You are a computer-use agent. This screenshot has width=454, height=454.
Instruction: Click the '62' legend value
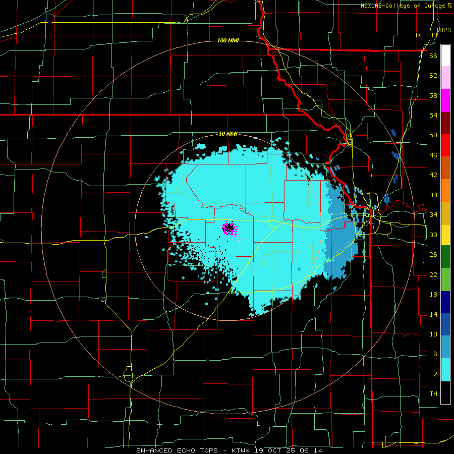tap(433, 75)
